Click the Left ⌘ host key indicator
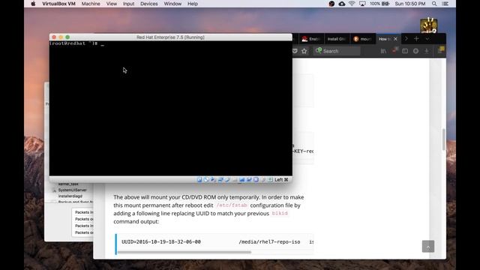Screen dimensions: 480x270 pyautogui.click(x=281, y=180)
